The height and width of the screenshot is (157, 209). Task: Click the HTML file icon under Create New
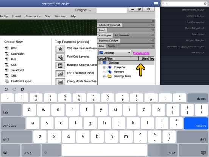point(7,48)
